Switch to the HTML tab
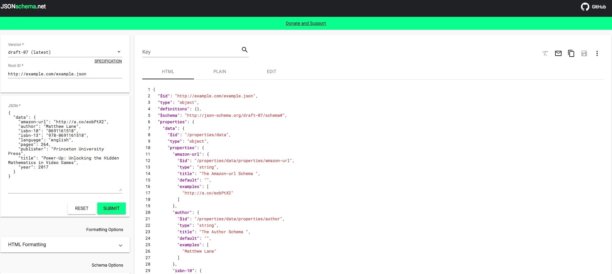Image resolution: width=612 pixels, height=274 pixels. click(x=168, y=71)
